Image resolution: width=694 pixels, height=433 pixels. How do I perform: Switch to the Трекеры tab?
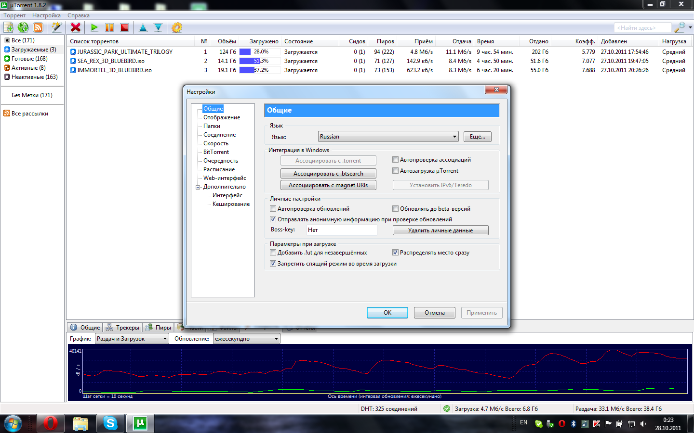[122, 328]
